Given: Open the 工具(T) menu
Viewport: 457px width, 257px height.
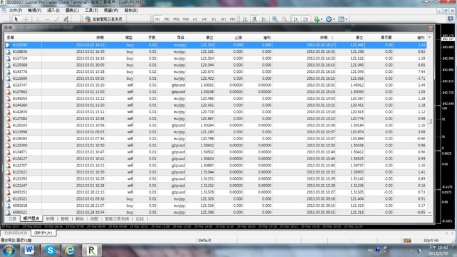Looking at the screenshot, I should tap(91, 11).
